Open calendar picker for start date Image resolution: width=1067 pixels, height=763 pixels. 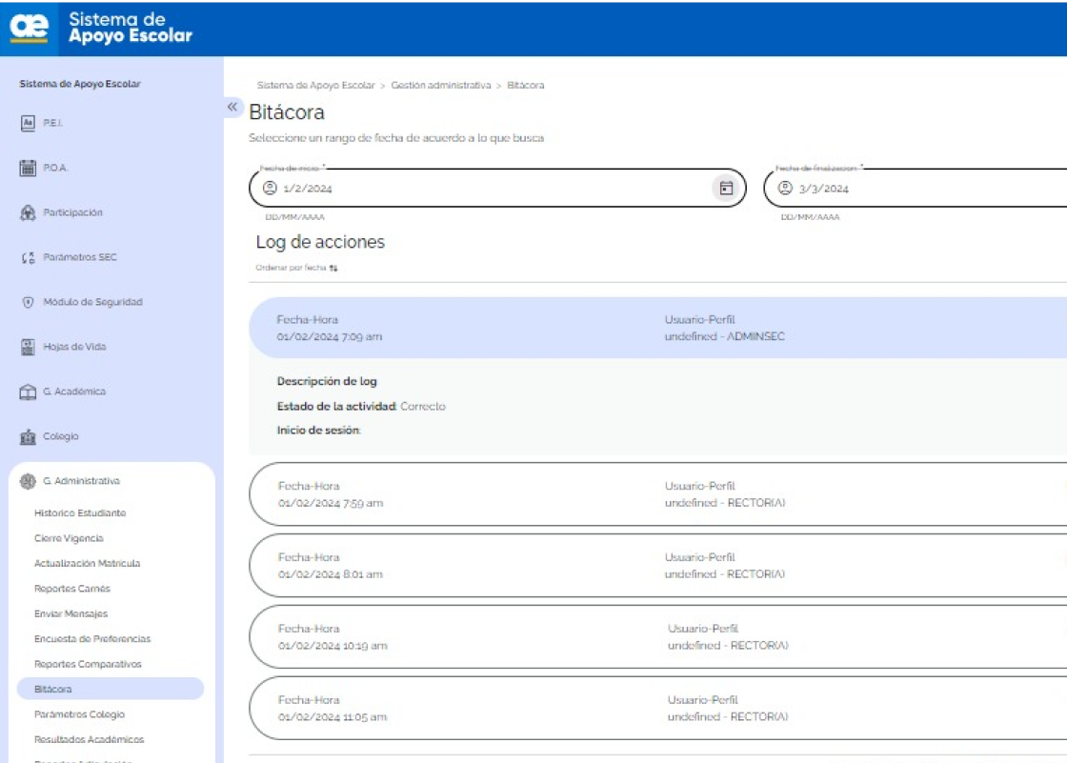[726, 188]
